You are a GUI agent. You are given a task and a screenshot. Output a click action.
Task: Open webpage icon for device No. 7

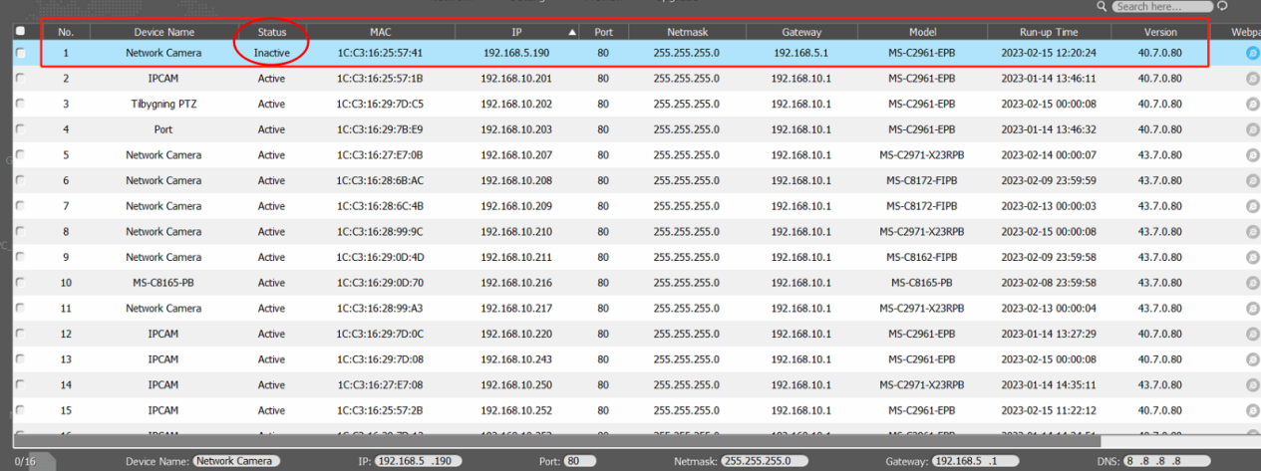(x=1253, y=206)
